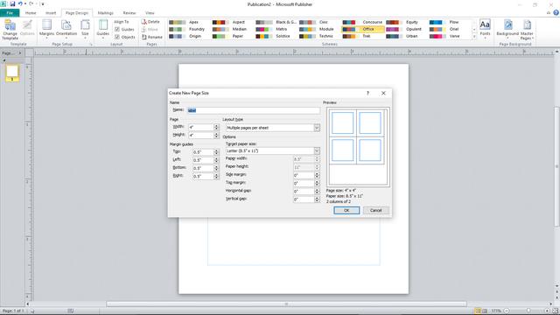Increase the page Width stepper

[x=216, y=126]
